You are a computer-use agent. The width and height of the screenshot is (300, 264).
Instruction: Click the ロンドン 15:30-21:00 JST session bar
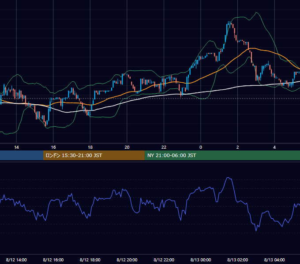pyautogui.click(x=94, y=155)
